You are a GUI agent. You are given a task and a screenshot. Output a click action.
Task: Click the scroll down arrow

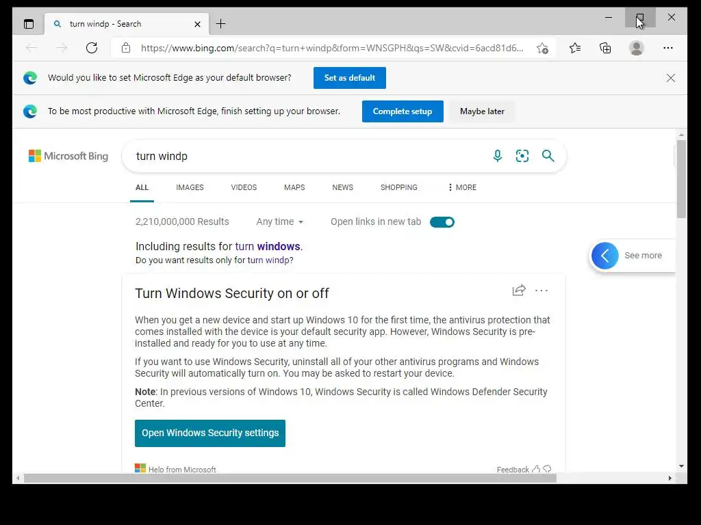[x=681, y=466]
